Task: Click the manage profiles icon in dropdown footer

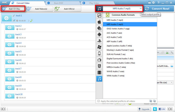Action: tap(154, 101)
